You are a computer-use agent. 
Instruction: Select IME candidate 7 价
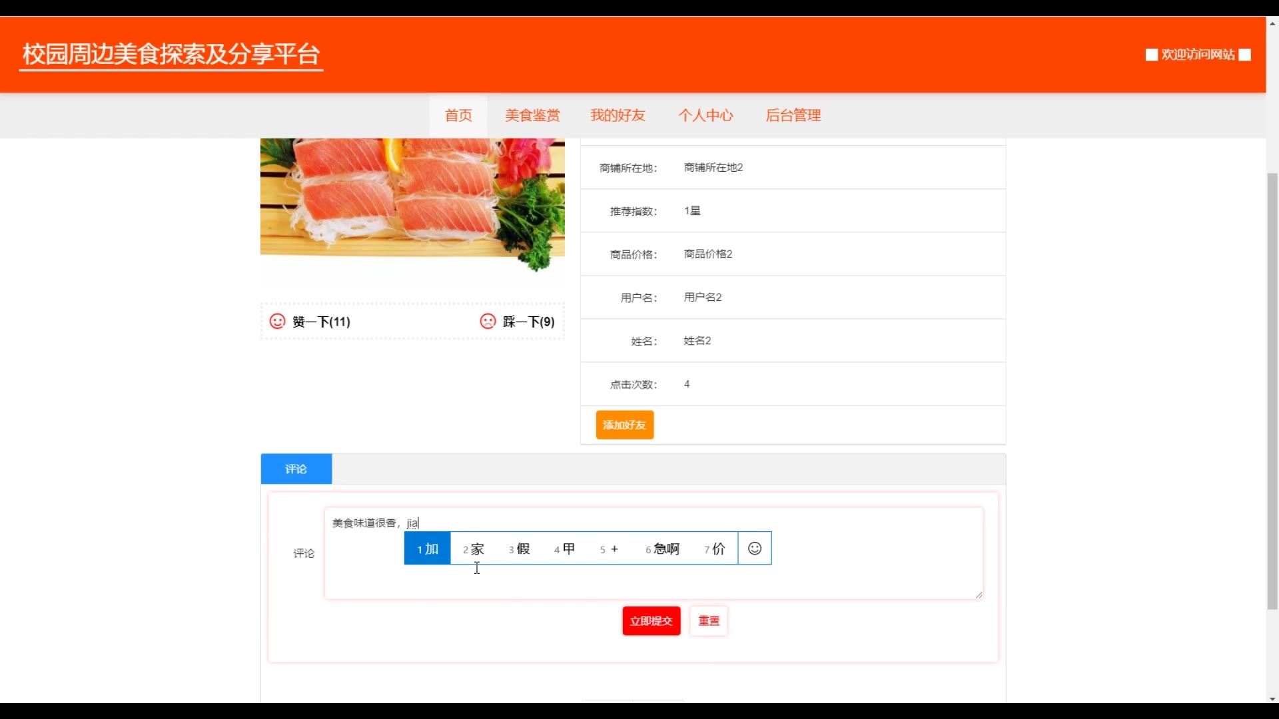(715, 549)
